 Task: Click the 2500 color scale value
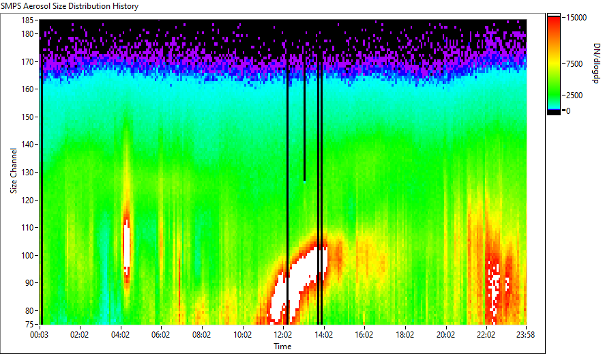[x=574, y=95]
